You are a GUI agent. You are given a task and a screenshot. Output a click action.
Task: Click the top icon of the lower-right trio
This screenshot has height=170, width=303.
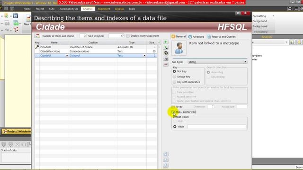166,154
